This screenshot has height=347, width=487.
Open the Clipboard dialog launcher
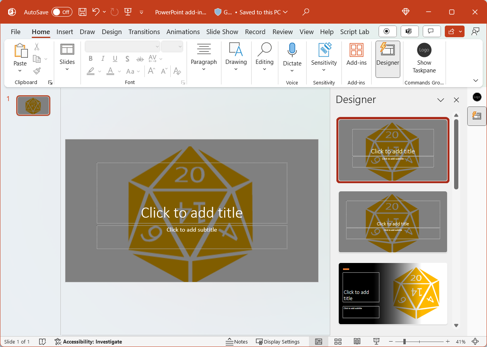pos(50,82)
